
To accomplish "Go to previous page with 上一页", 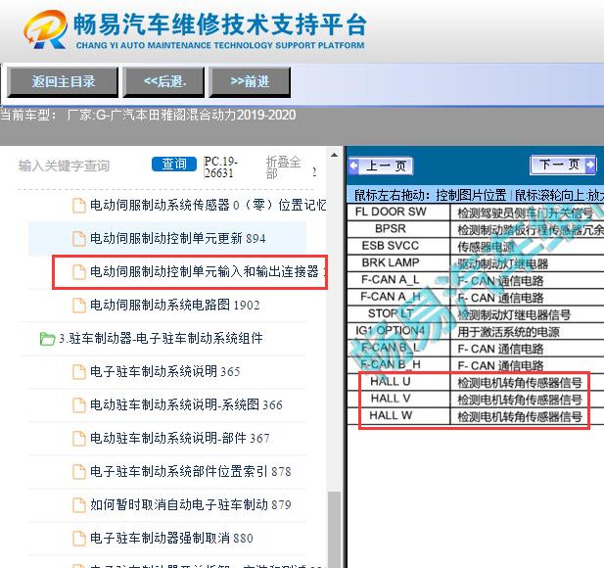I will [381, 166].
